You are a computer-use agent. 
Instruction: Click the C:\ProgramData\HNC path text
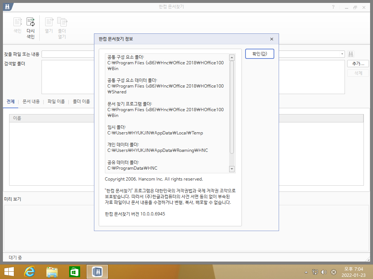[132, 168]
